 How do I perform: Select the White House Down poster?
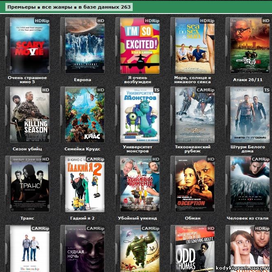tap(250, 115)
